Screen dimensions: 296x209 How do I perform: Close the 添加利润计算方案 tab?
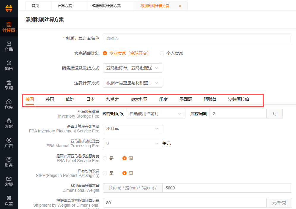[180, 6]
